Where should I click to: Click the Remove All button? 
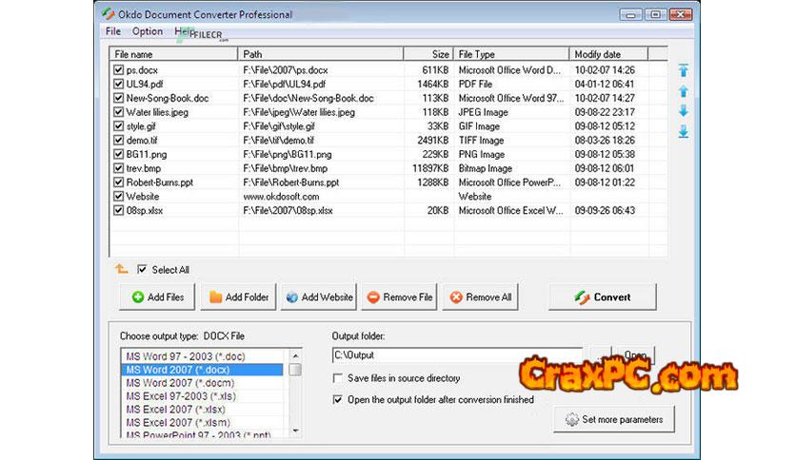(481, 297)
